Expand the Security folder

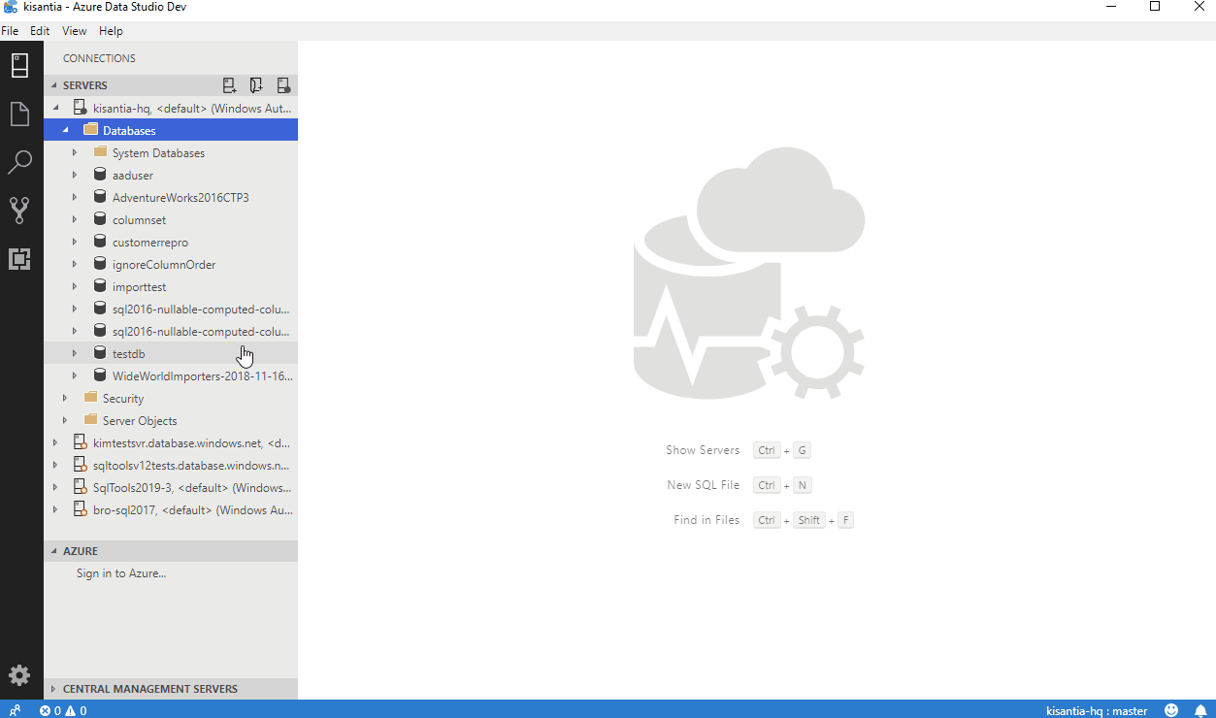tap(64, 398)
